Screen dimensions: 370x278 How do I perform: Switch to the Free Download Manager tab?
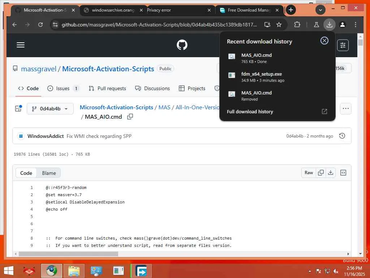click(249, 10)
